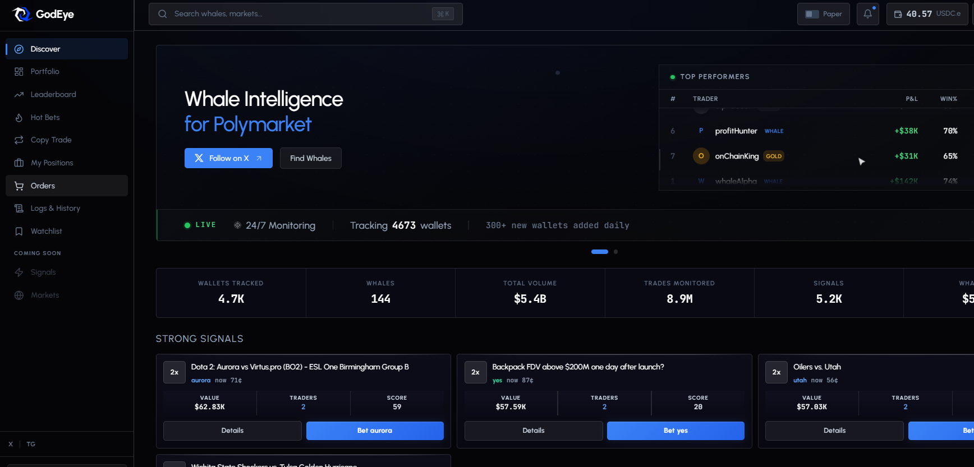Click the X link in sidebar footer
974x467 pixels.
[x=11, y=444]
